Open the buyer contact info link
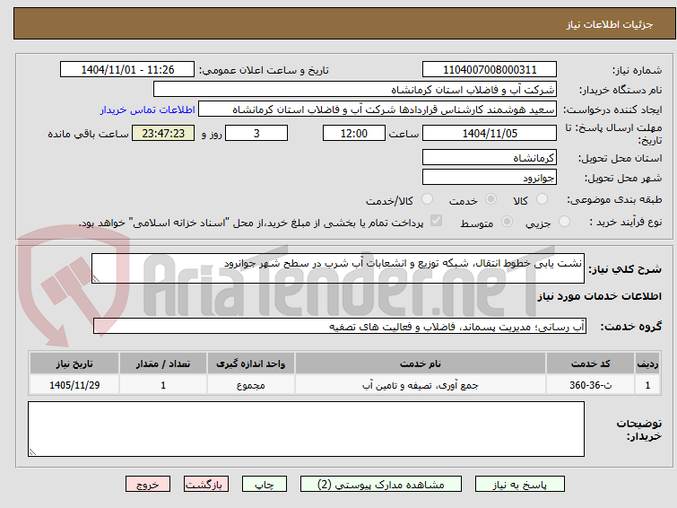This screenshot has width=677, height=508. click(x=148, y=109)
